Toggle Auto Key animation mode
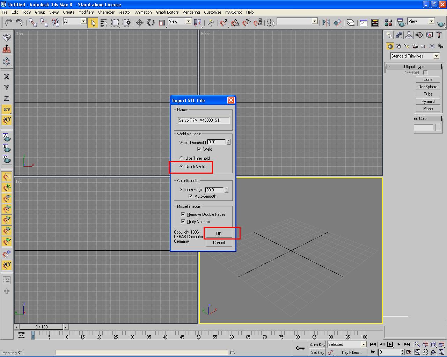The image size is (447, 357). tap(317, 345)
